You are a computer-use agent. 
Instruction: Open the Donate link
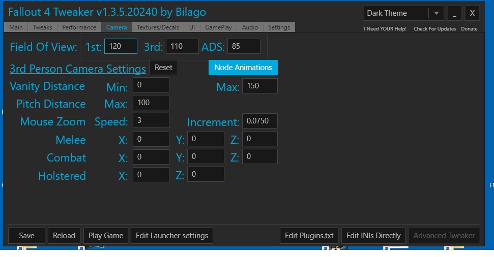[469, 29]
